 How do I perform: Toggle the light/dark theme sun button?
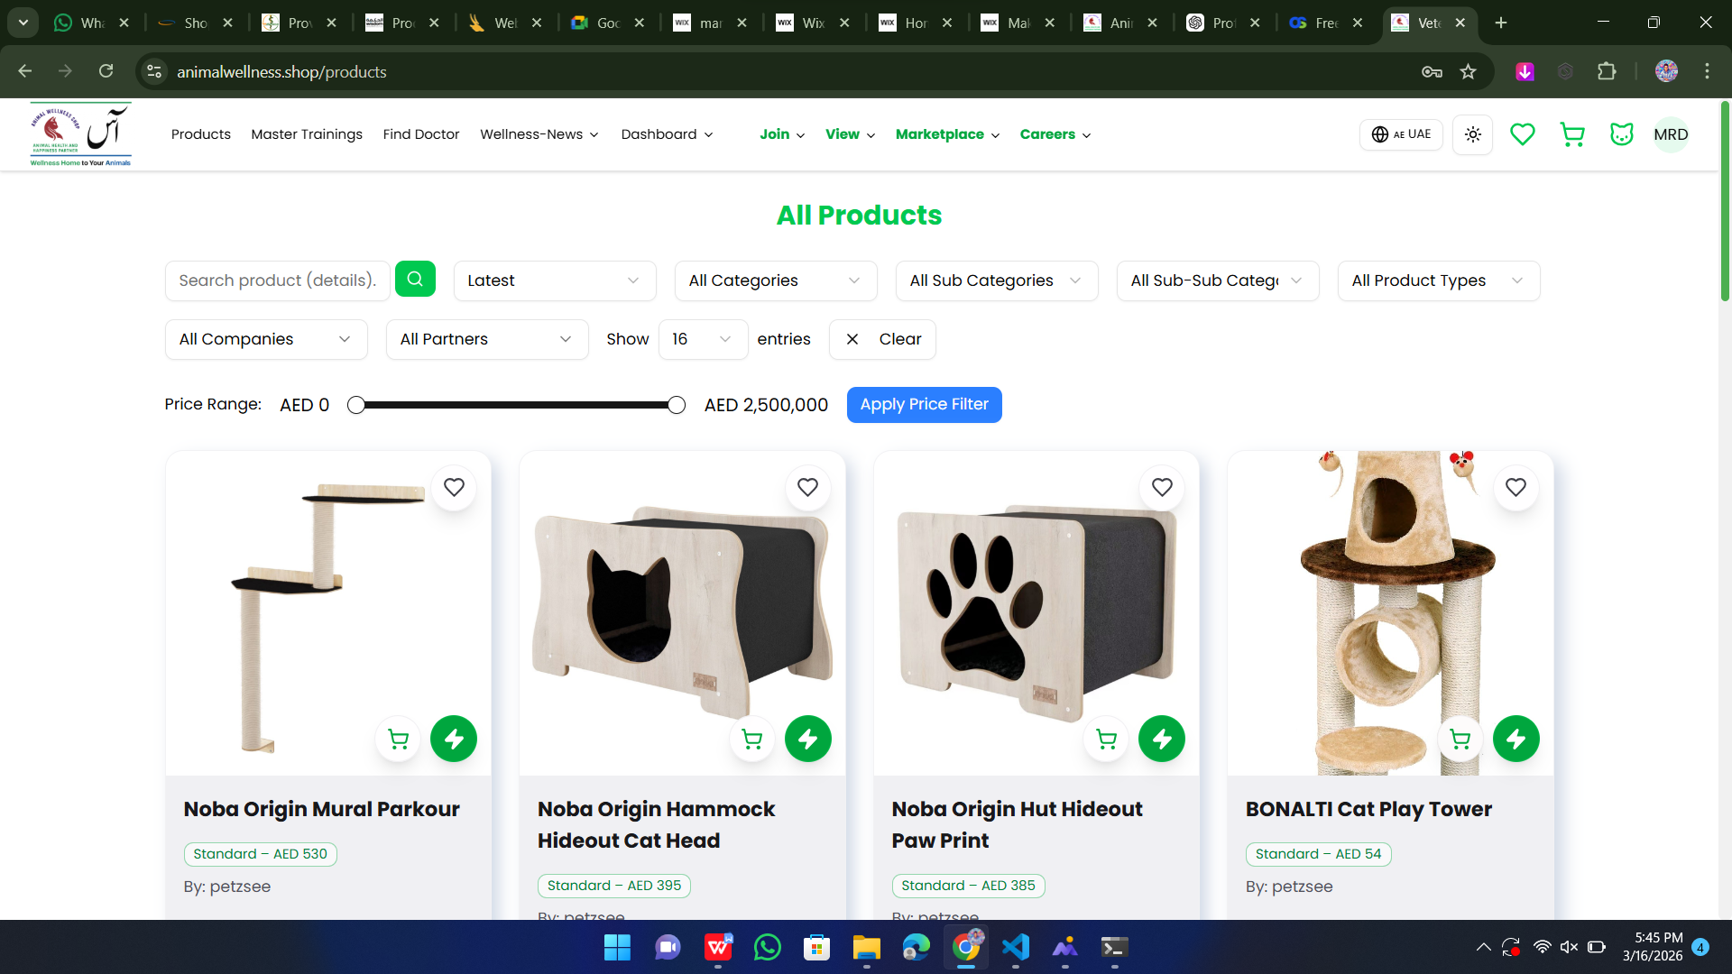pos(1473,134)
